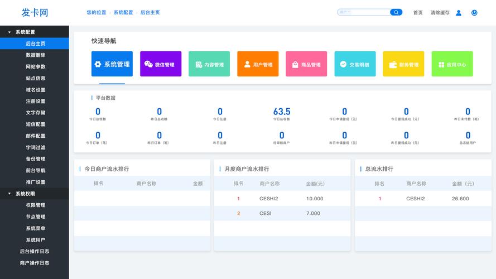496x279 pixels.
Task: Click the 今日订单 count value
Action: [98, 136]
